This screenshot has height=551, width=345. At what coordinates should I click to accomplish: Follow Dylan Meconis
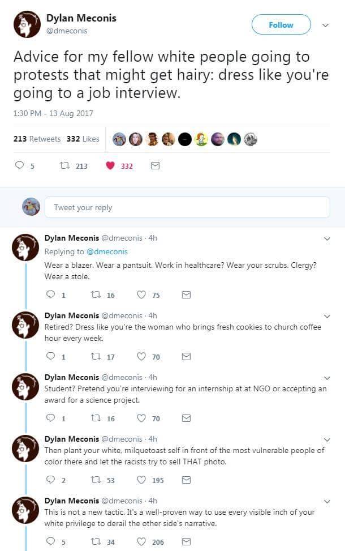tap(281, 25)
